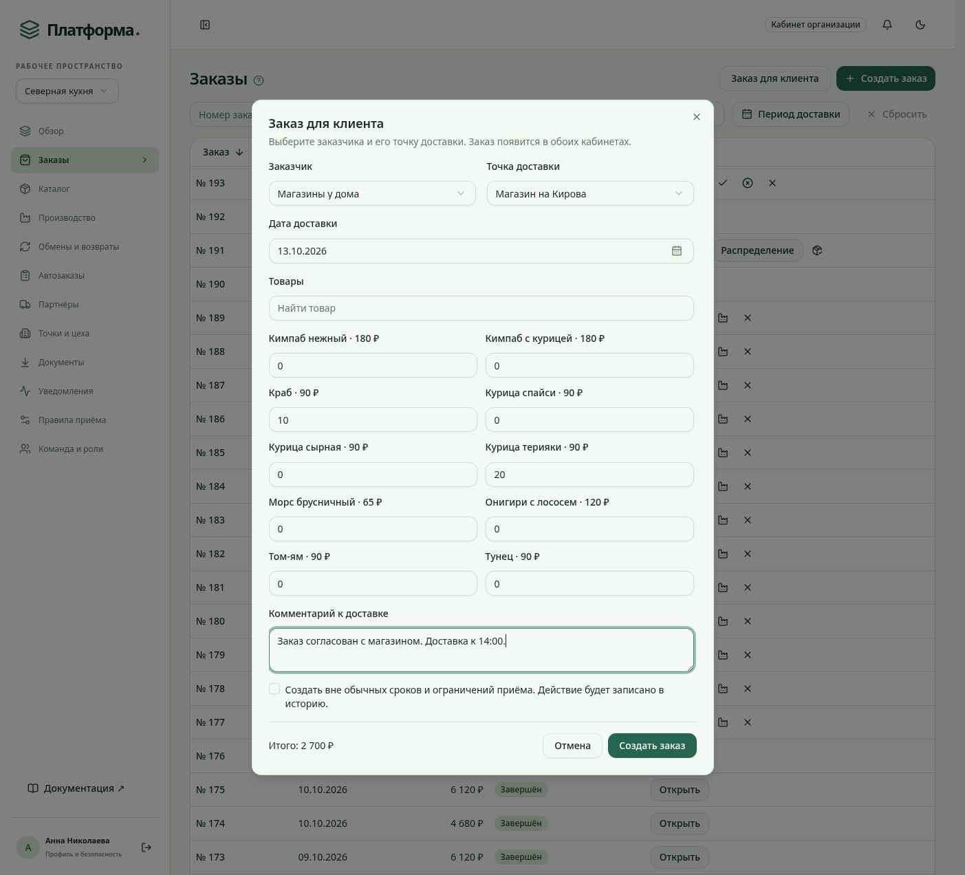
Task: Open «Документация» link in sidebar
Action: tap(76, 788)
